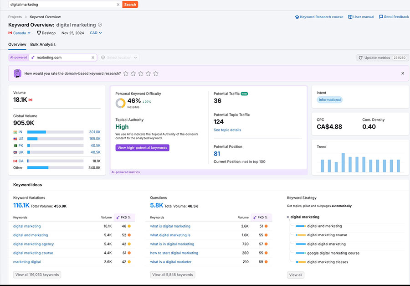Click the marketing.com domain input field

coord(63,57)
